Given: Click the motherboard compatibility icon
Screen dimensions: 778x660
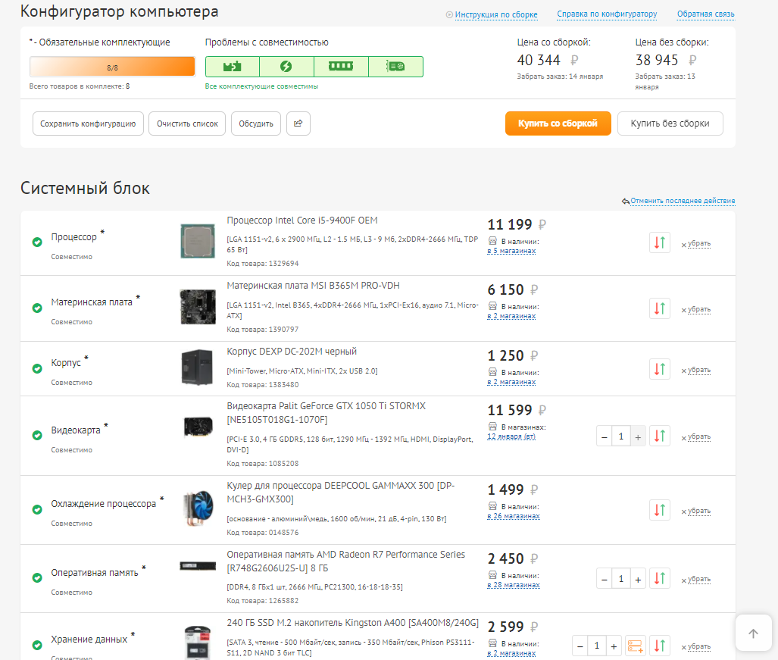Looking at the screenshot, I should click(x=233, y=67).
